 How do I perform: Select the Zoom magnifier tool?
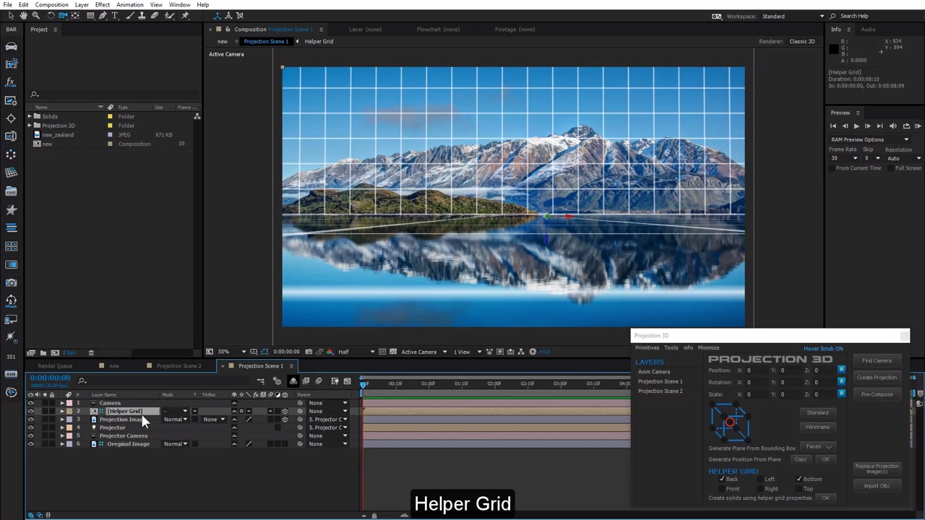pos(37,16)
